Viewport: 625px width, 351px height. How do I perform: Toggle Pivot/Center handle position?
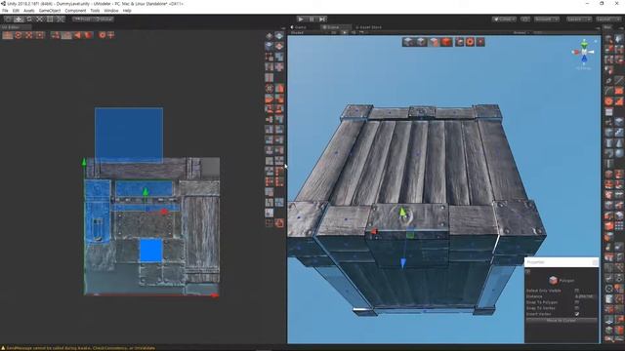tap(83, 19)
